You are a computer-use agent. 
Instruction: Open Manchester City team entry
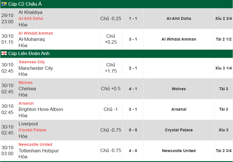36,68
